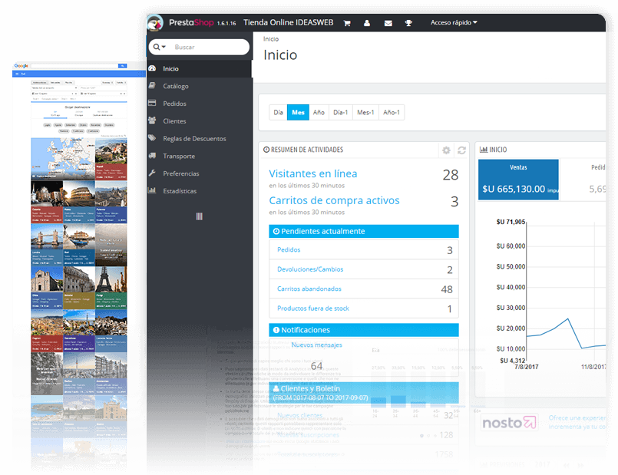This screenshot has height=475, width=618.
Task: Select the Año date range button
Action: [x=319, y=112]
